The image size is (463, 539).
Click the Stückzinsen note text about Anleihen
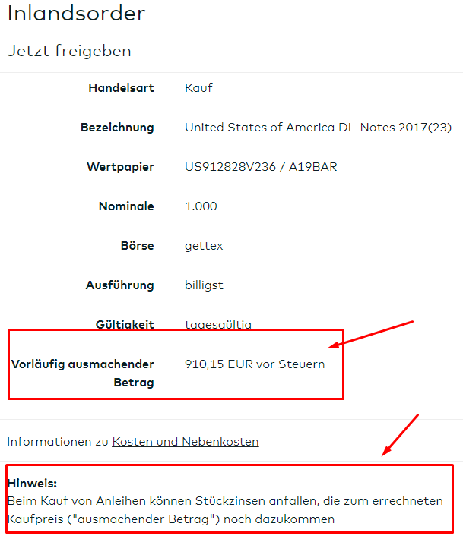point(225,510)
